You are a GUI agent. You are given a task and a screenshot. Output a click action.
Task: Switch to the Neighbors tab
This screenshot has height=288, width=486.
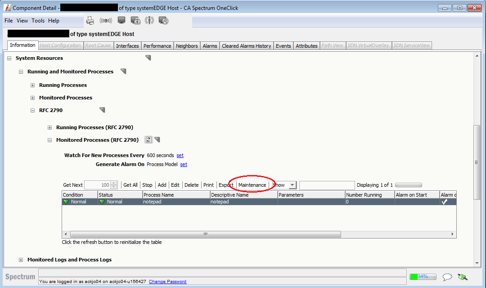coord(187,45)
